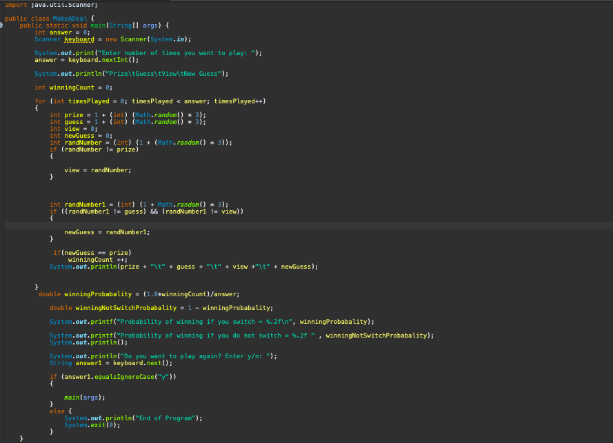Click 'if (randNumber != prize)' condition
Image resolution: width=613 pixels, height=443 pixels.
tap(94, 150)
